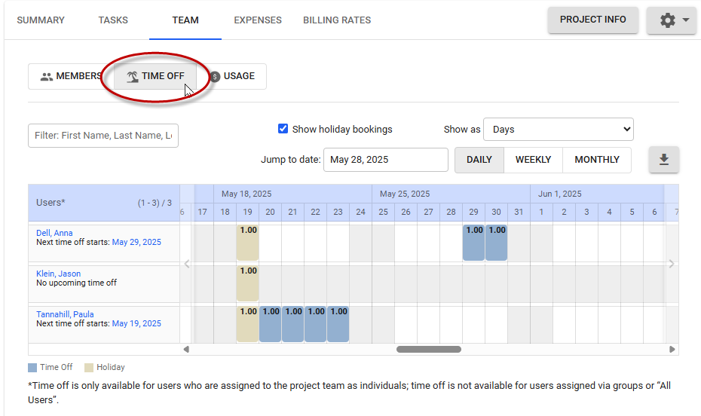Click the Project Info button
Screen dimensions: 701x416
592,20
